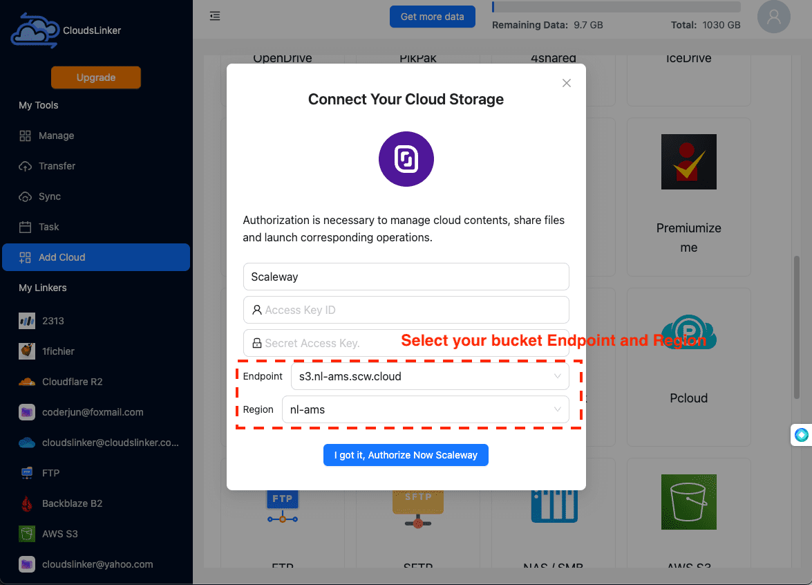Click the cloudslinker@cloudslinker.co blue cloud icon

tap(27, 443)
